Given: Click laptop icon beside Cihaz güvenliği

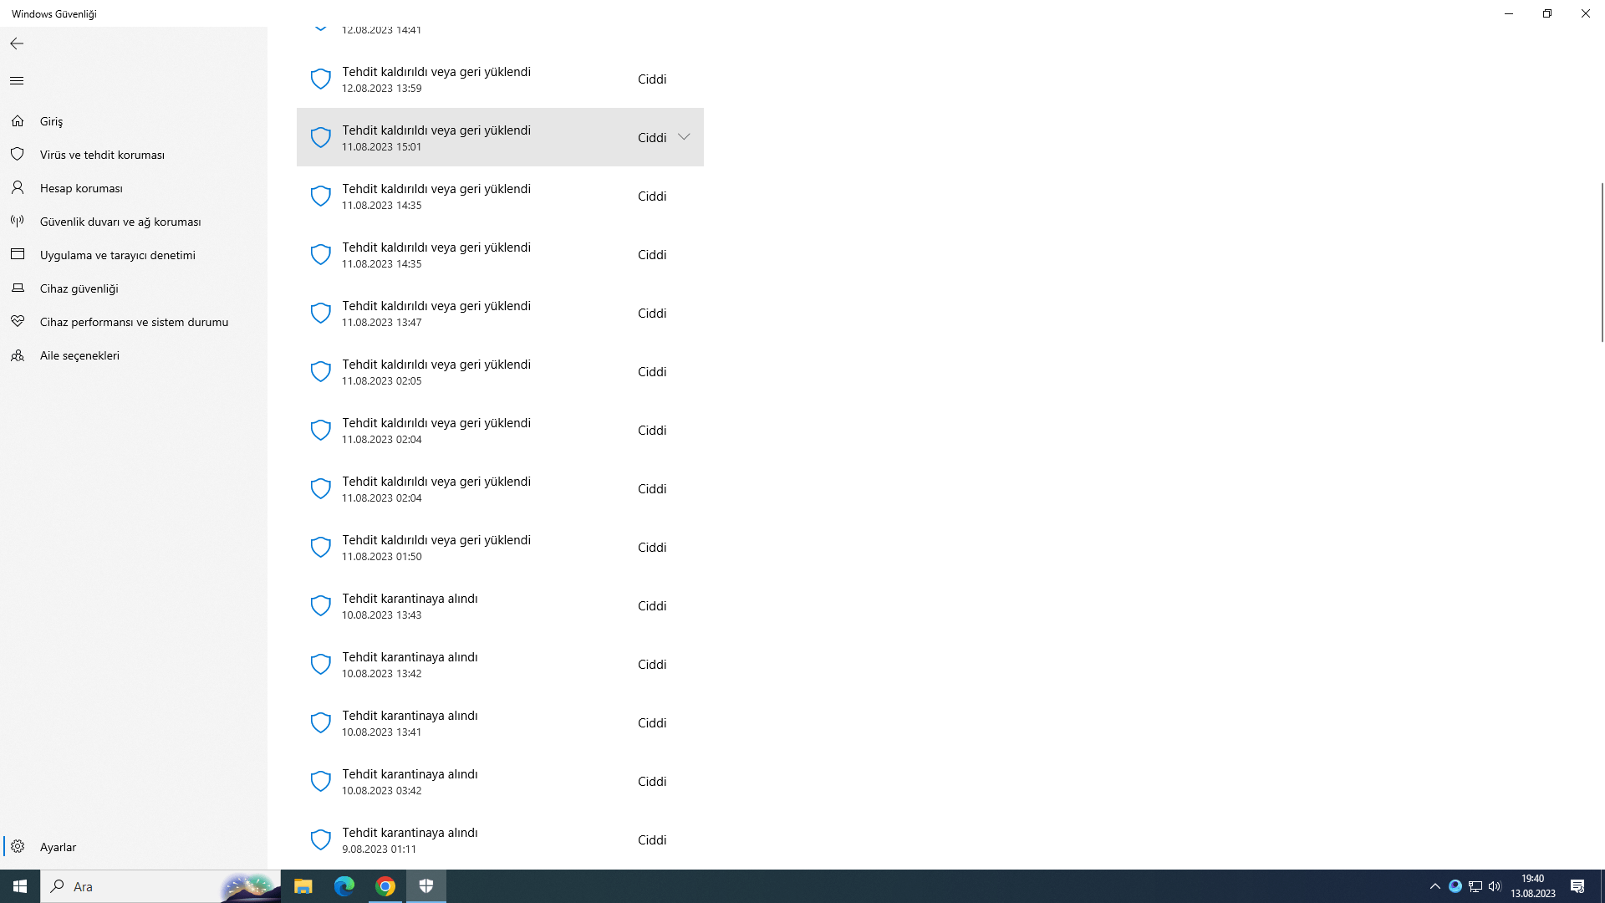Looking at the screenshot, I should (18, 288).
